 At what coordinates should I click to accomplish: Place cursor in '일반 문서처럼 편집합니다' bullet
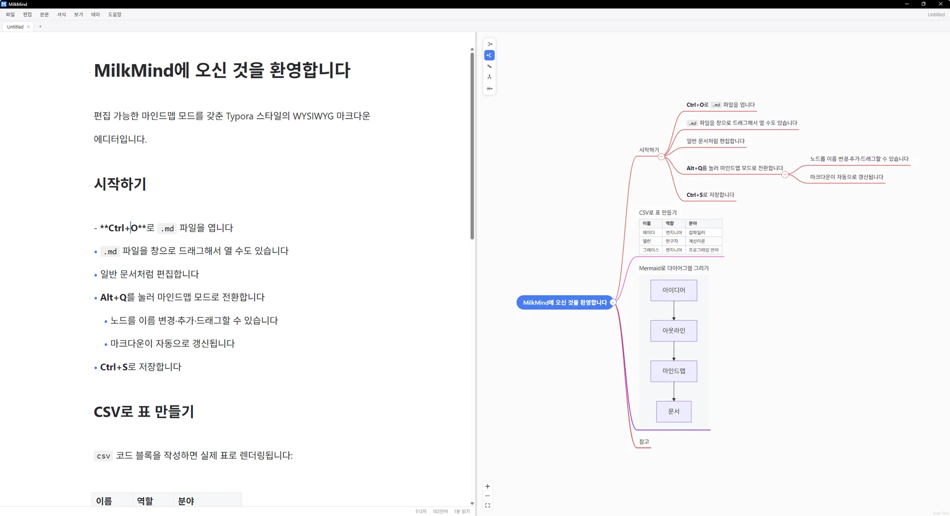point(149,274)
